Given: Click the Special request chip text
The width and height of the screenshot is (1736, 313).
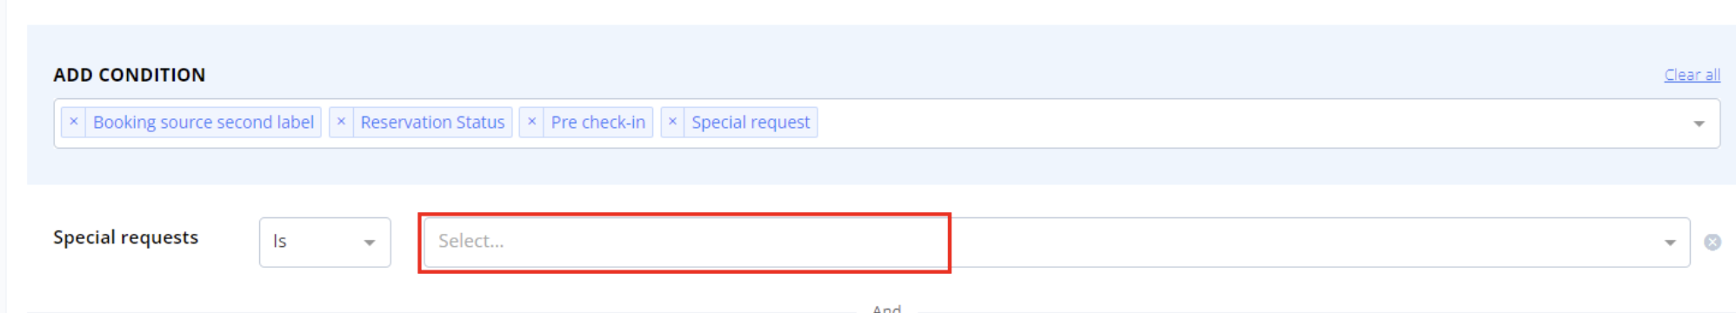Looking at the screenshot, I should (751, 123).
